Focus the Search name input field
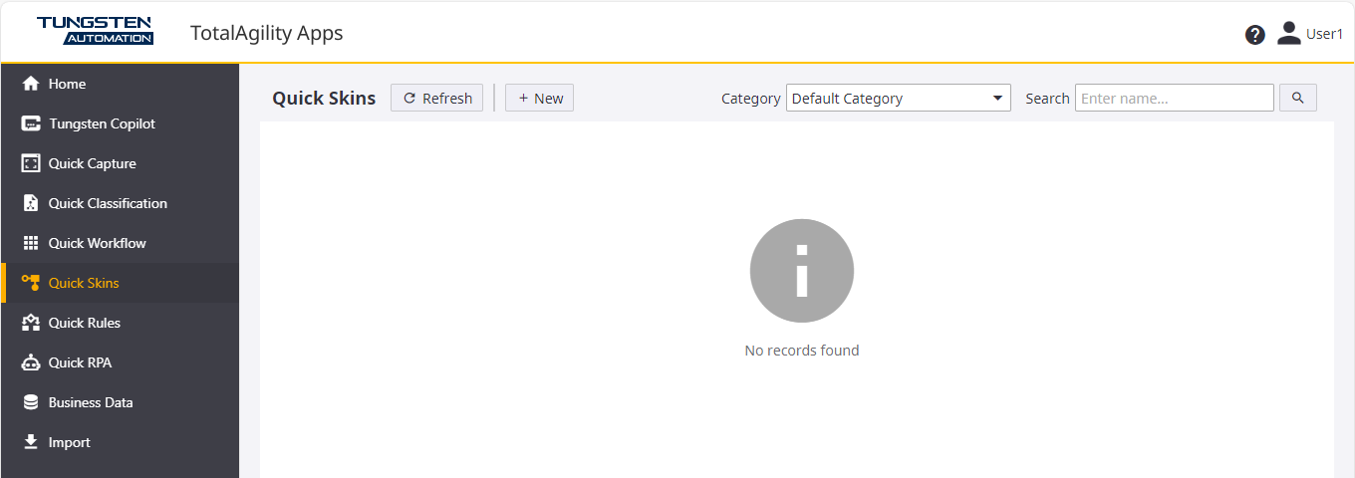This screenshot has height=478, width=1355. (x=1175, y=98)
